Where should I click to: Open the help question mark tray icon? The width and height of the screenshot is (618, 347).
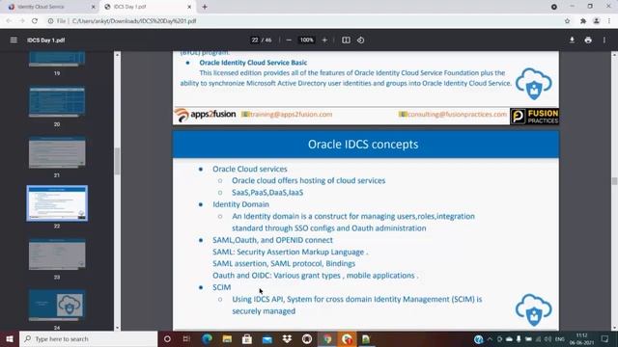pos(479,339)
